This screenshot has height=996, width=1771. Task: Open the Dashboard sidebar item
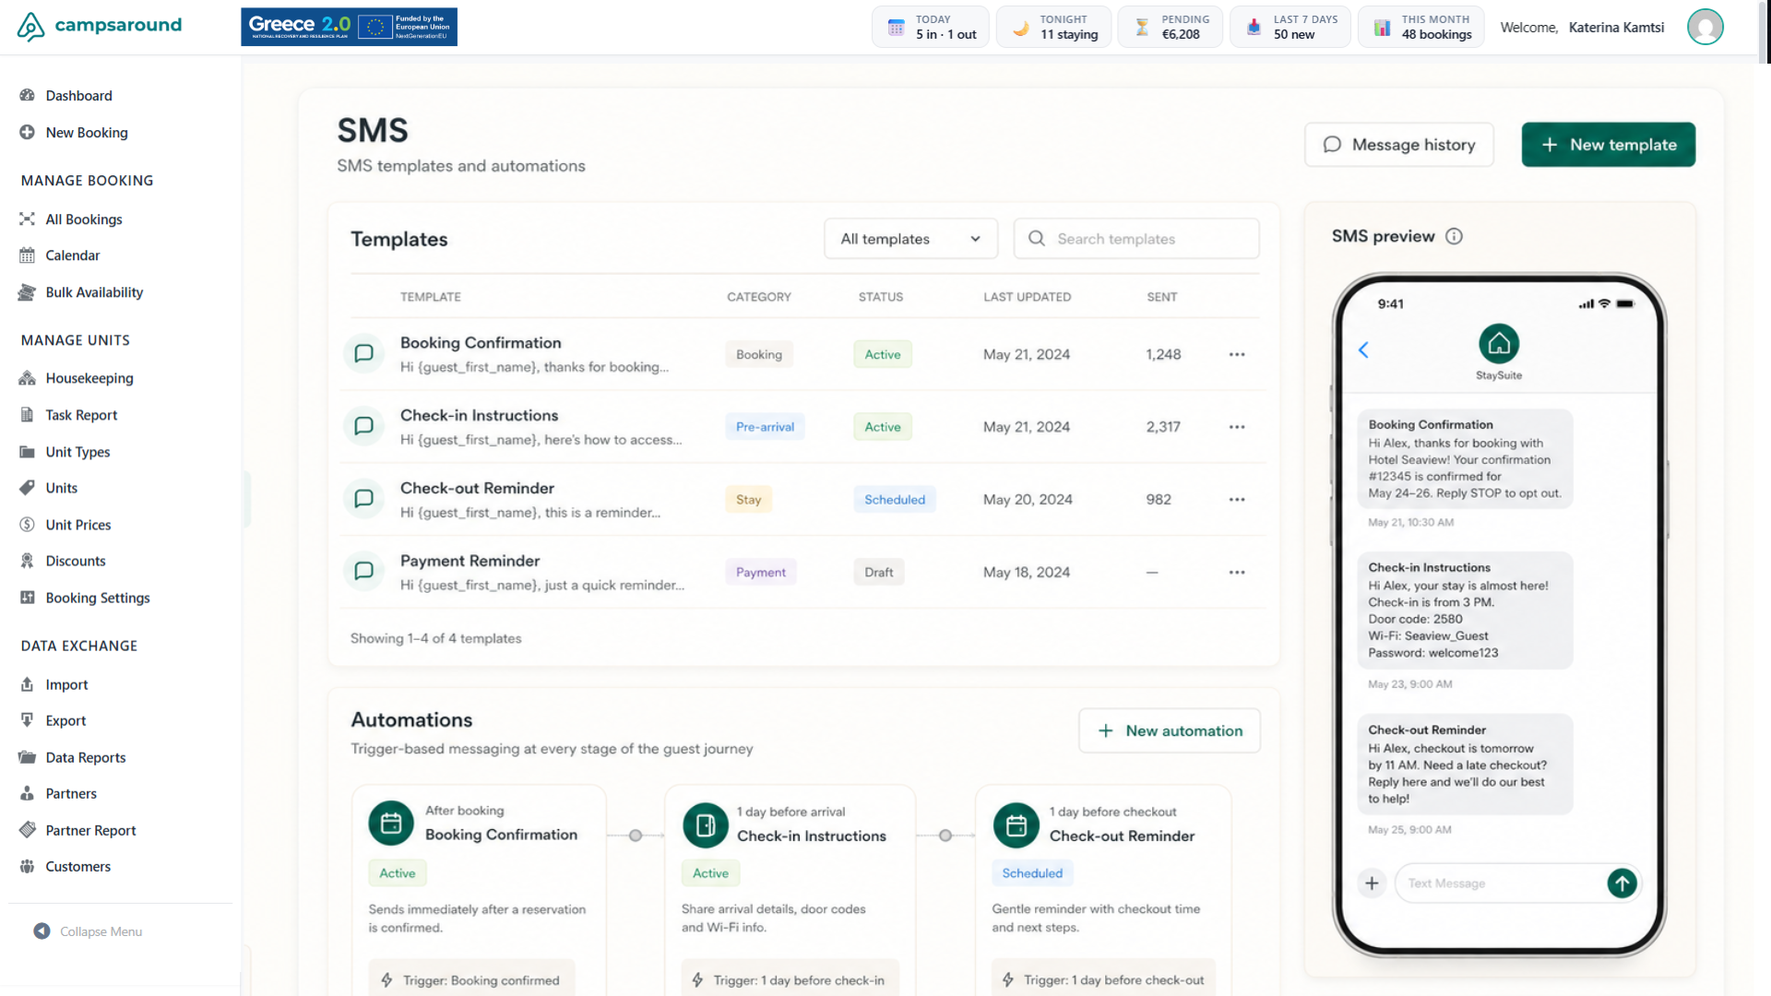coord(78,96)
